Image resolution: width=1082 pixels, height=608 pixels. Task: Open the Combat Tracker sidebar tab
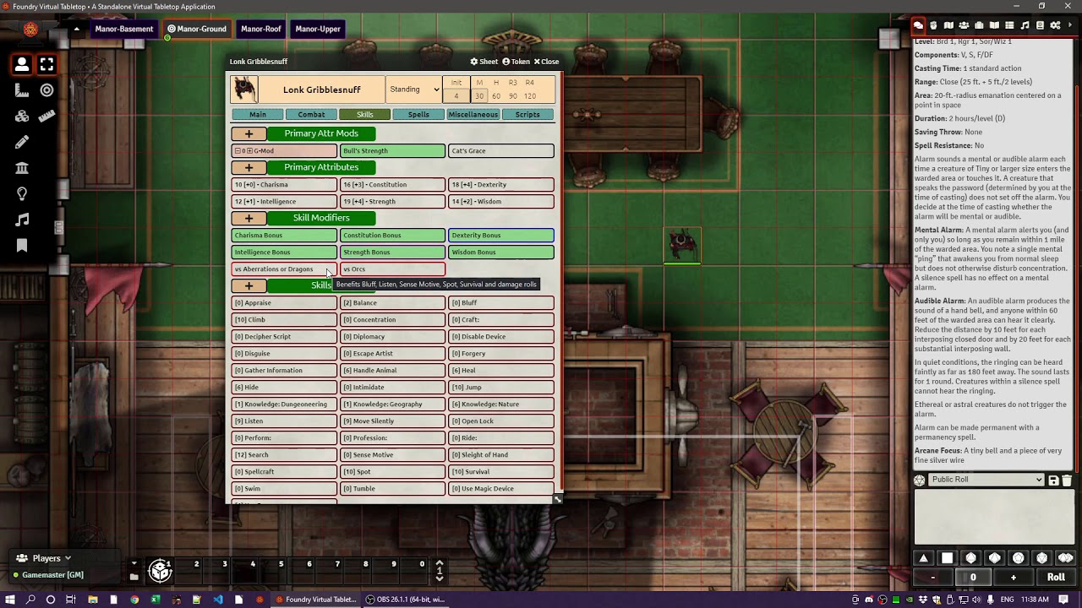[x=935, y=25]
